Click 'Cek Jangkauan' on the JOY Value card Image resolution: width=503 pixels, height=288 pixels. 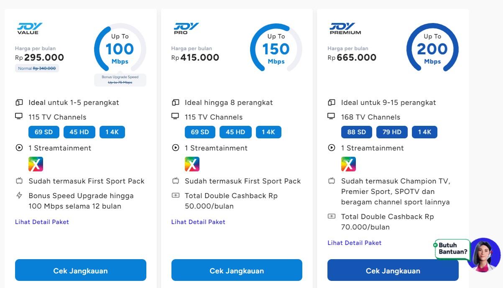[x=80, y=270]
